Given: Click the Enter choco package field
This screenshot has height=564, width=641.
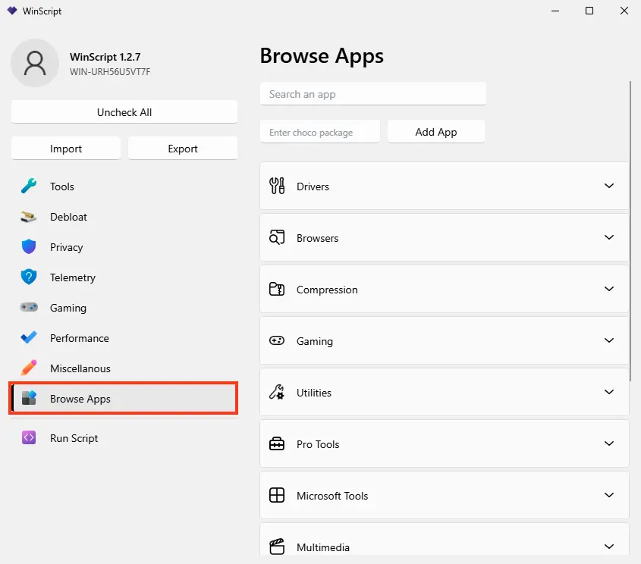Looking at the screenshot, I should click(320, 131).
